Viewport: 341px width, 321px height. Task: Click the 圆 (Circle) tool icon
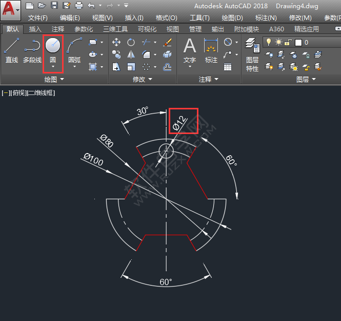coord(53,46)
